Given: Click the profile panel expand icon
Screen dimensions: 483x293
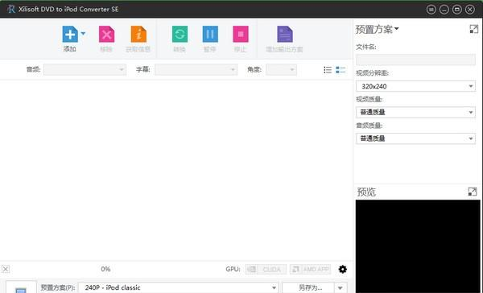Looking at the screenshot, I should coord(474,29).
